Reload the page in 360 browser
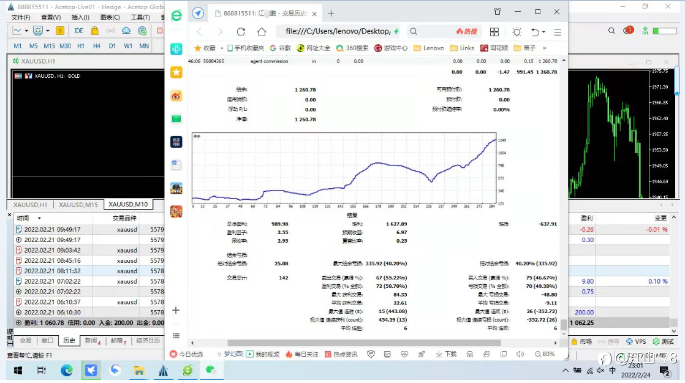The image size is (685, 383). click(x=241, y=32)
